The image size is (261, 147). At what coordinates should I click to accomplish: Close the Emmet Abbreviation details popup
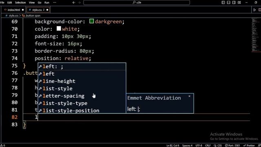click(189, 96)
